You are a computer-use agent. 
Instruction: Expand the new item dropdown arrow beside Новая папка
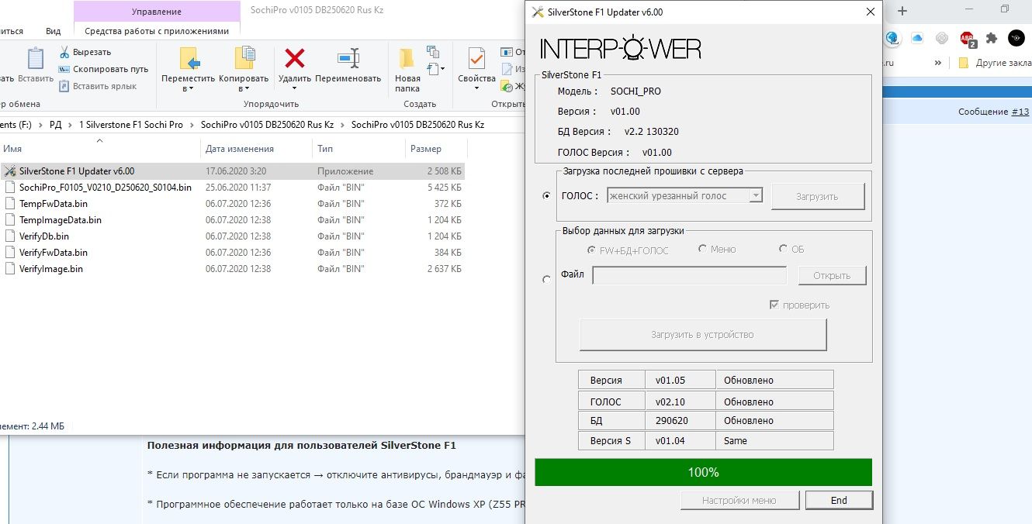point(442,69)
